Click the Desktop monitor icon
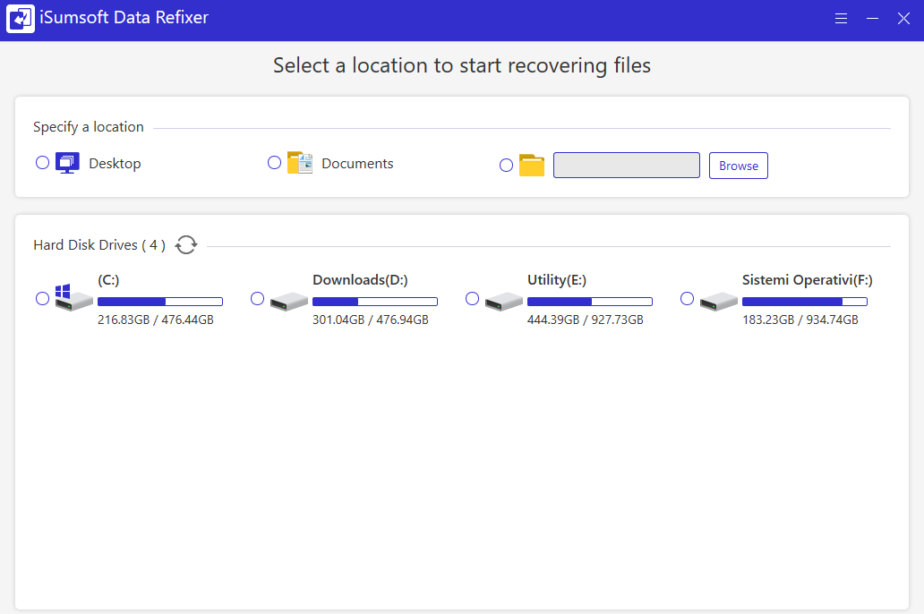 click(67, 163)
